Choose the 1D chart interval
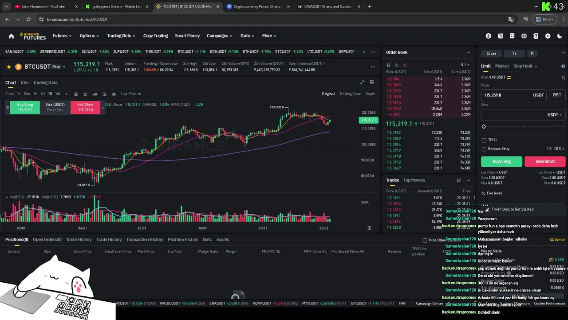568x320 pixels. tap(50, 94)
